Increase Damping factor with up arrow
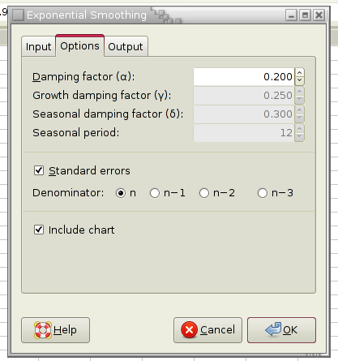Screen dimensions: 338x361 pos(299,72)
